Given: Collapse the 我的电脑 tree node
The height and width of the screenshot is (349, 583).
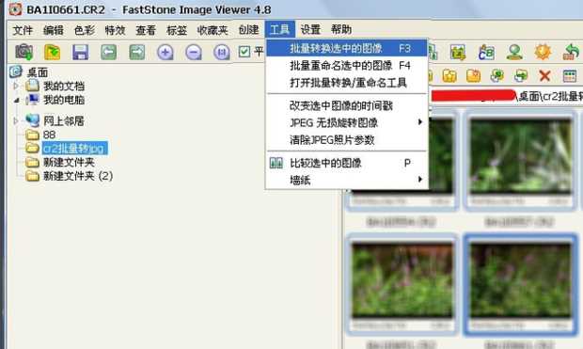Looking at the screenshot, I should (x=16, y=100).
